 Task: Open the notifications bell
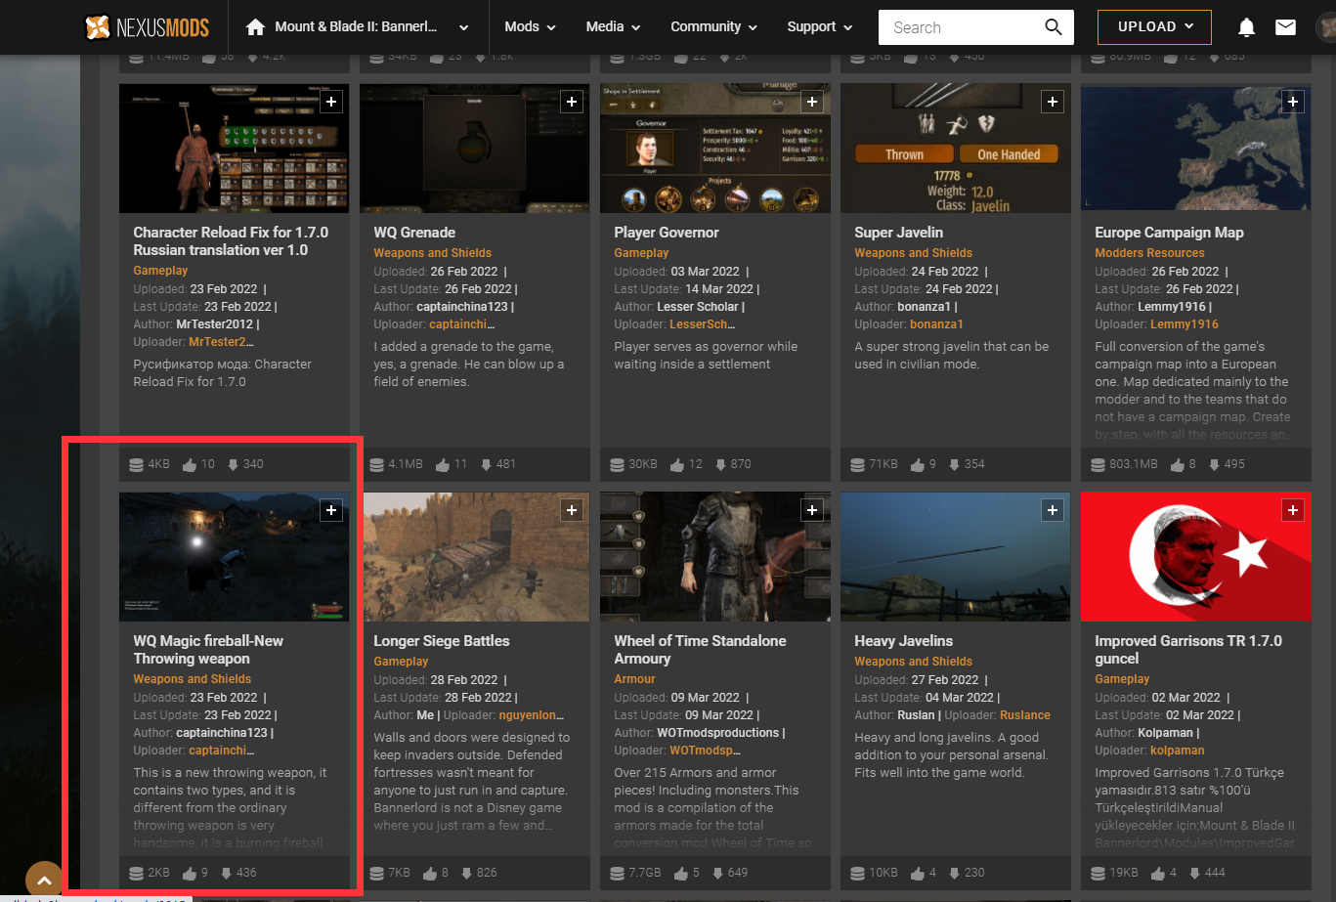1246,27
